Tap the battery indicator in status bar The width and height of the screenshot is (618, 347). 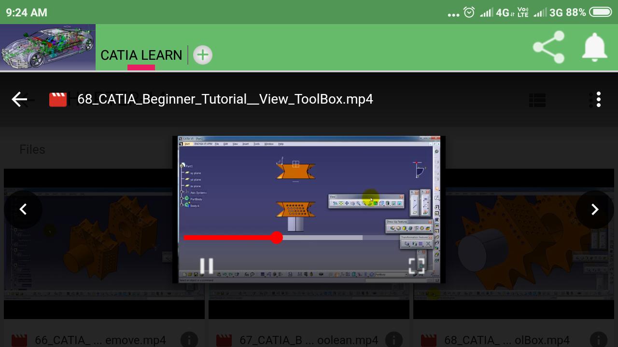(601, 12)
